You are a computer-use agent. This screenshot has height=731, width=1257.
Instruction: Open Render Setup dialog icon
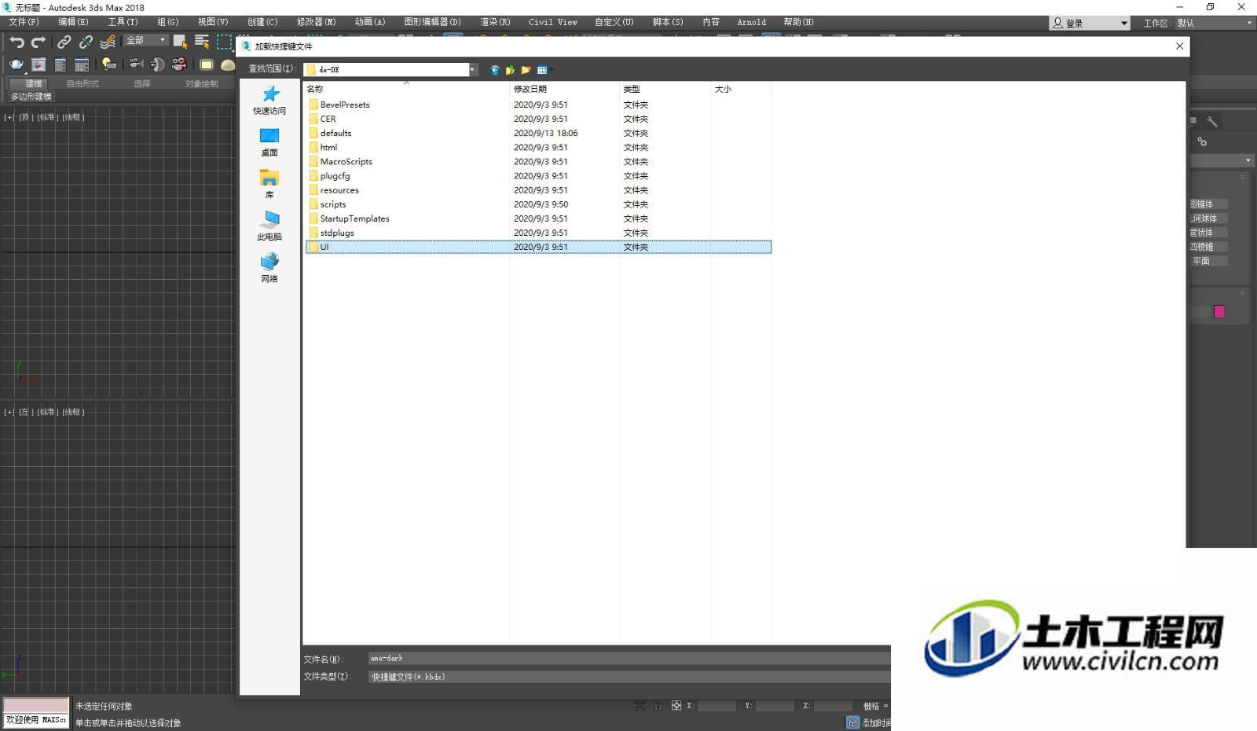pos(60,64)
